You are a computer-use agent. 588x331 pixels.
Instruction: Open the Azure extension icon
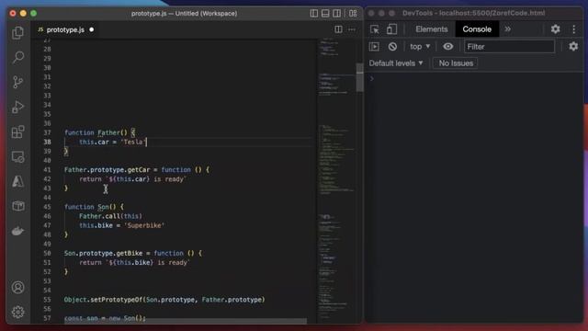[17, 181]
